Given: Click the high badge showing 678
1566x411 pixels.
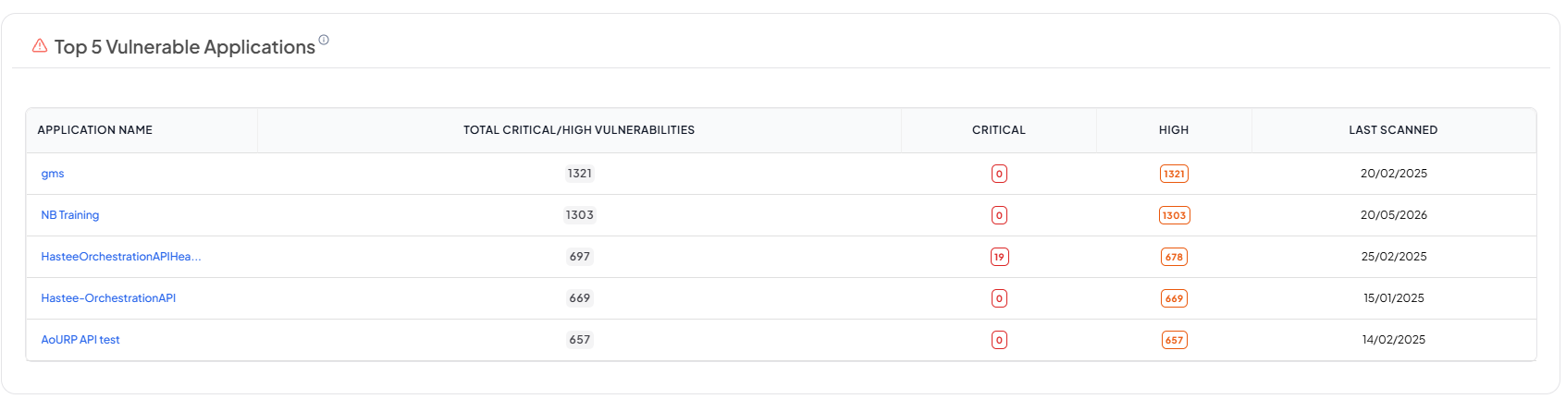Looking at the screenshot, I should (x=1174, y=257).
